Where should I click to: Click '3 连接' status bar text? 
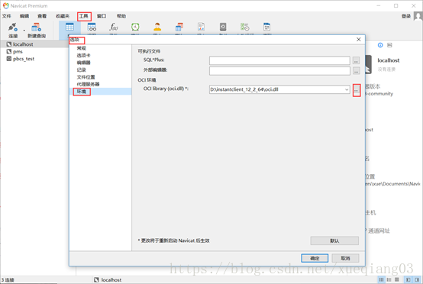tap(8, 280)
